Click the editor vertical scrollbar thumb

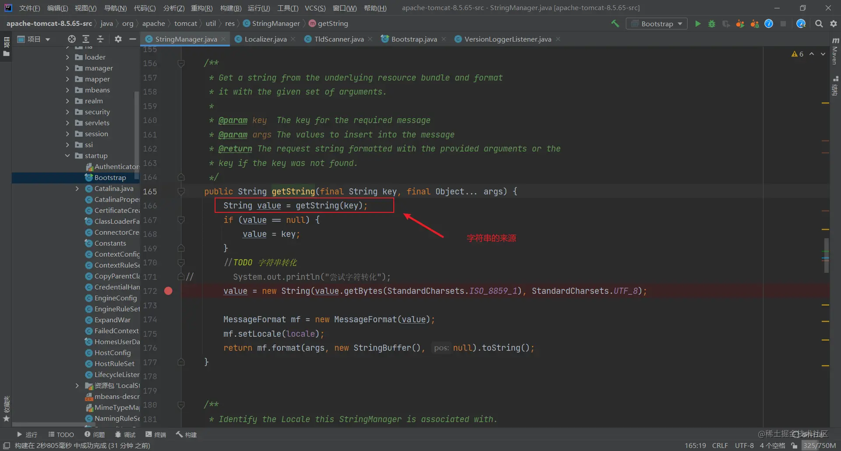(826, 255)
